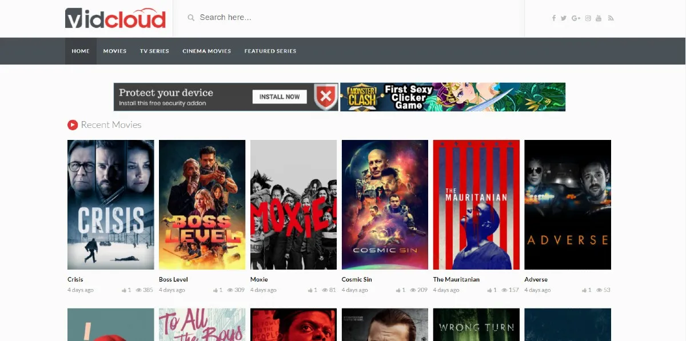Open the YouTube social icon

(x=599, y=18)
